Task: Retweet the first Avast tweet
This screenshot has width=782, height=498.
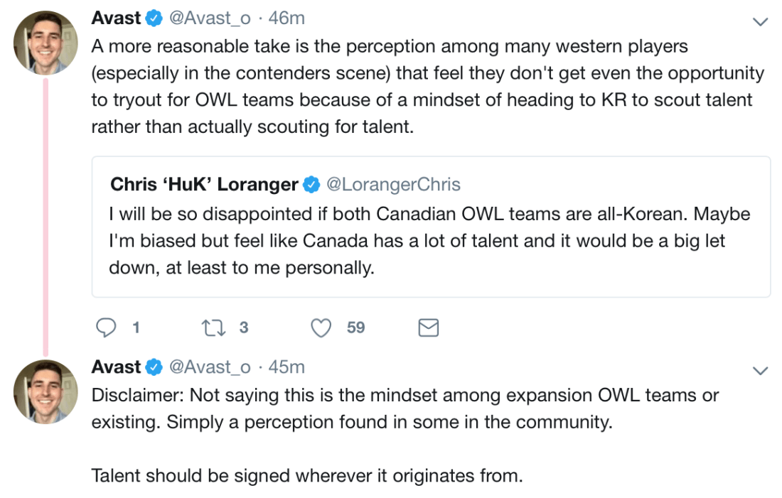Action: tap(212, 328)
